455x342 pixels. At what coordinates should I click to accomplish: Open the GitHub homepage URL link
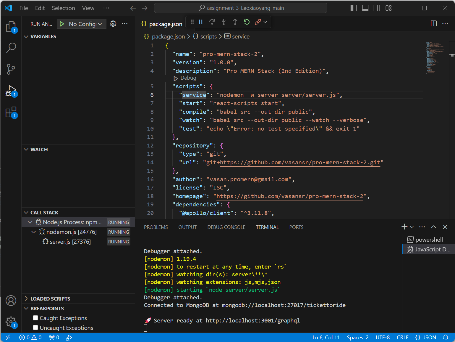(290, 196)
